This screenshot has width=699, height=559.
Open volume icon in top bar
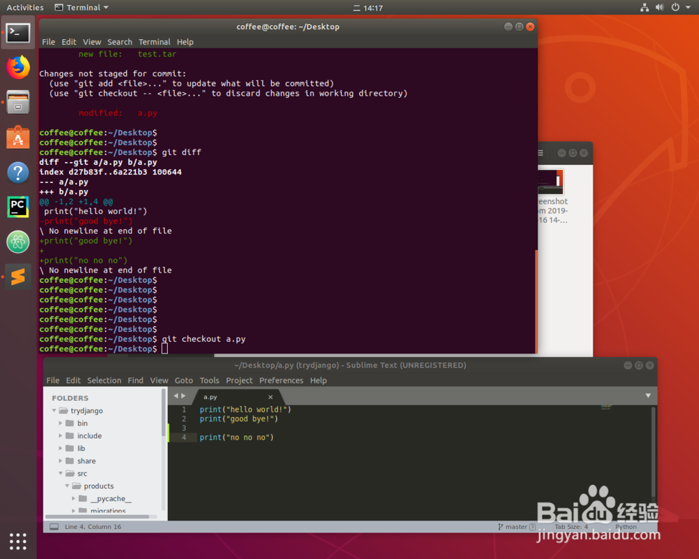(x=660, y=7)
